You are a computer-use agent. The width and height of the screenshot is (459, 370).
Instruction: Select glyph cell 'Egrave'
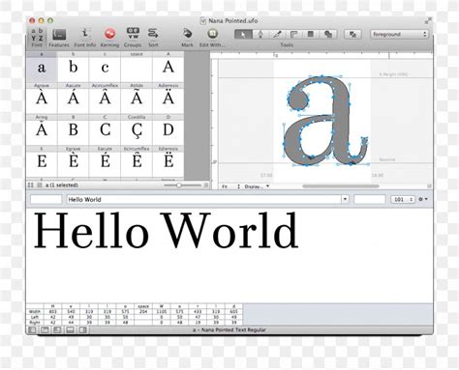point(74,161)
